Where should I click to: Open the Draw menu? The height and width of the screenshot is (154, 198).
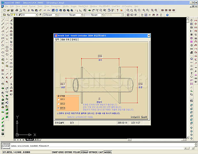point(47,6)
